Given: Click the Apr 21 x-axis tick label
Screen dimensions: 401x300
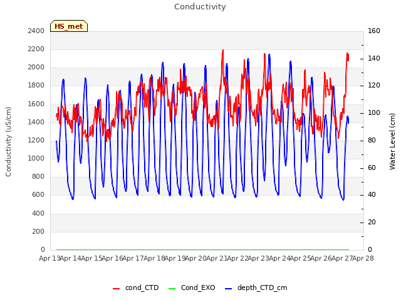Looking at the screenshot, I should point(217,258).
